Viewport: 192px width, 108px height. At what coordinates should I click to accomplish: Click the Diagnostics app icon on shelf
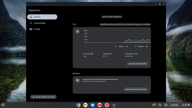point(114,105)
